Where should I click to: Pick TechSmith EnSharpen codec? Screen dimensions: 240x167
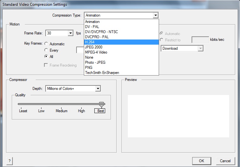(121, 73)
